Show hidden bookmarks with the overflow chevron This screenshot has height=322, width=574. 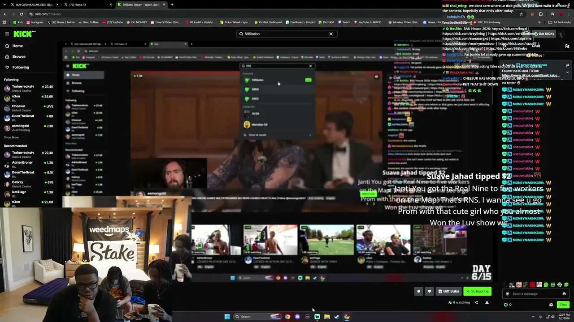click(539, 22)
